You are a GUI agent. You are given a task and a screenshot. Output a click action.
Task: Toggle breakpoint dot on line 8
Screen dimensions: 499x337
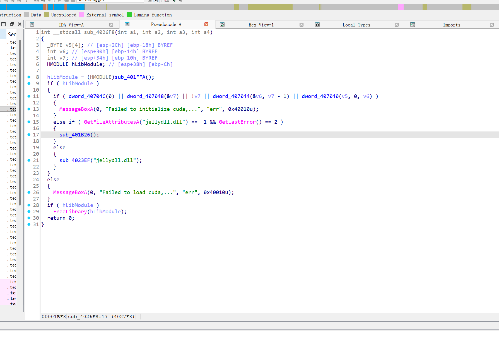29,77
